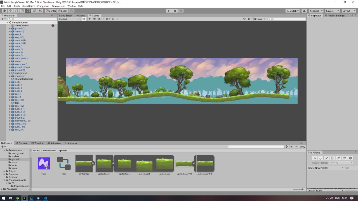358x201 pixels.
Task: Toggle hidden objects visibility in scene
Action: click(x=108, y=19)
